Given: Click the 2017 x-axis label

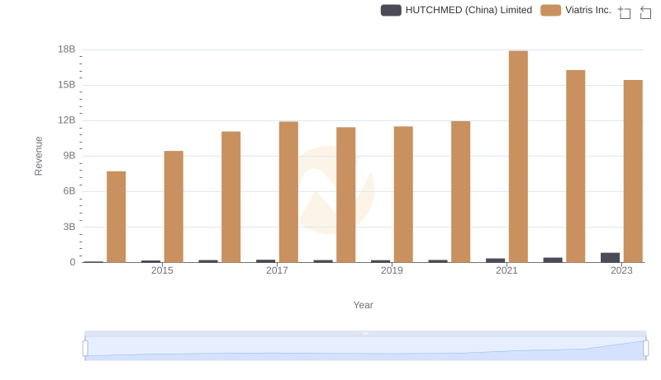Looking at the screenshot, I should 277,270.
